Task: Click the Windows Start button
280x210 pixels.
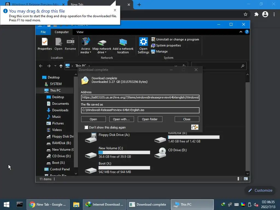Action: 7,205
